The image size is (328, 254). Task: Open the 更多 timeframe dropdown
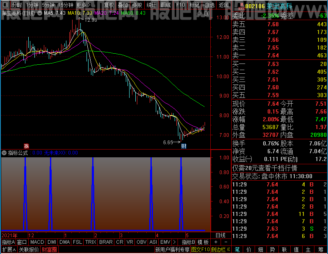tap(84, 5)
